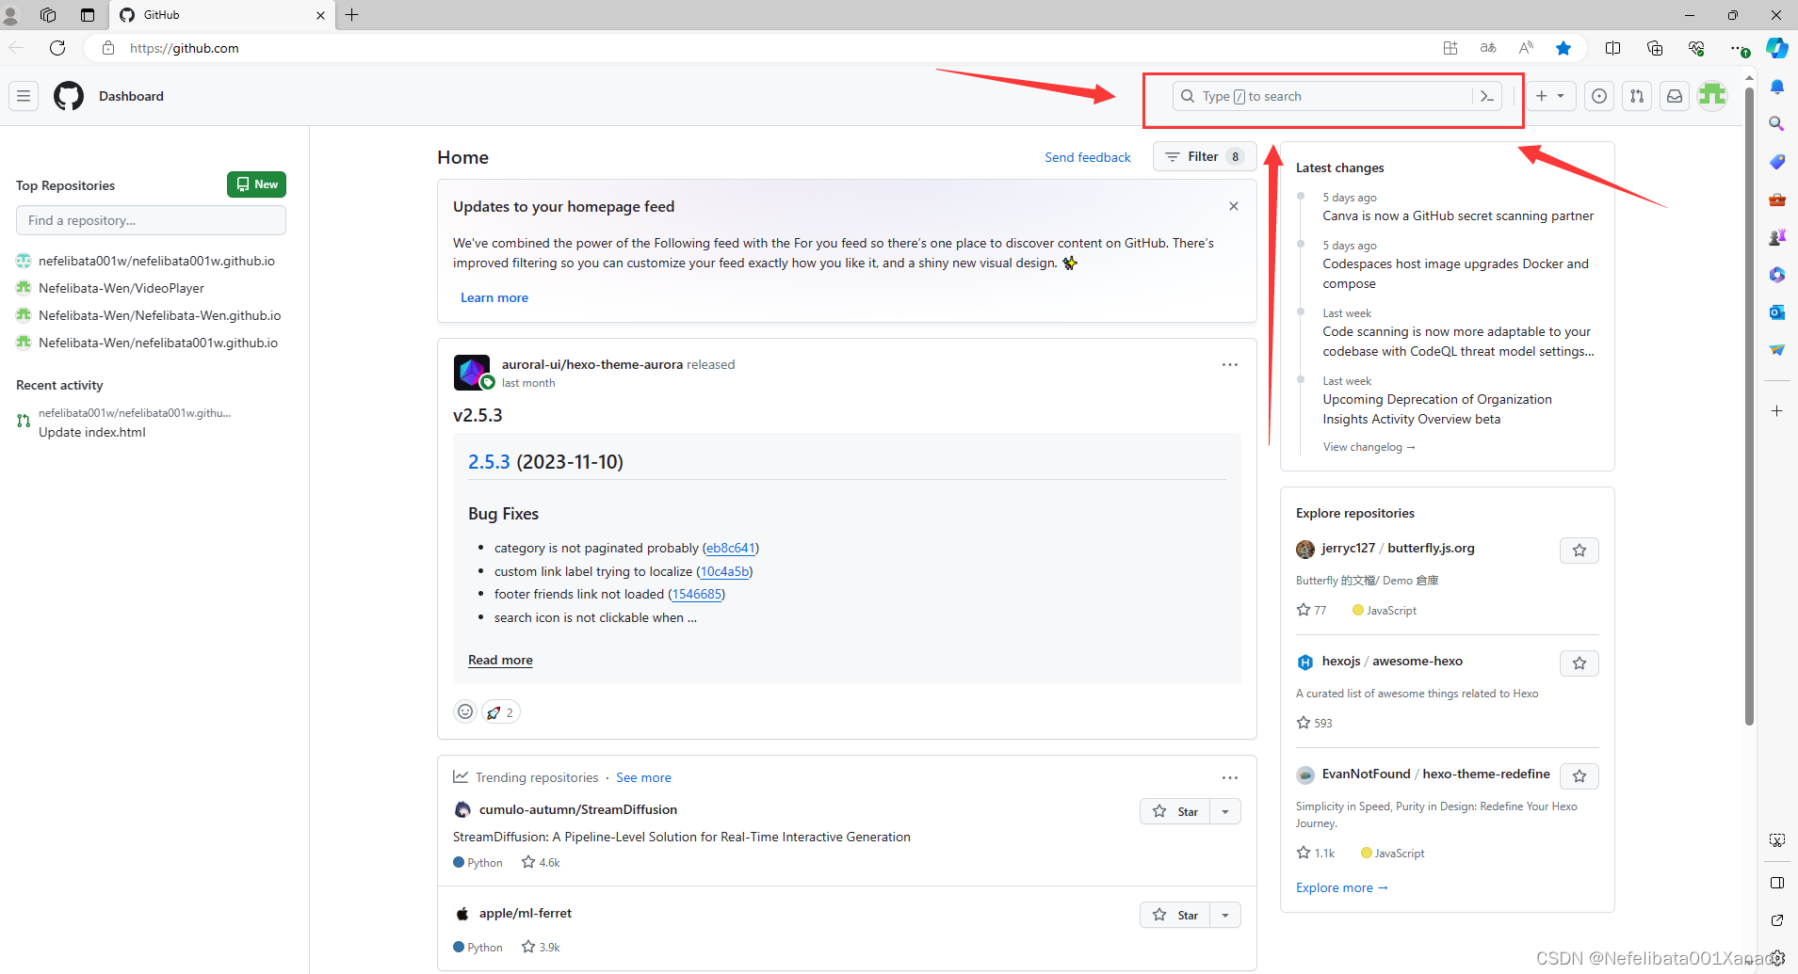Open Edge sidebar search icon
Image resolution: width=1798 pixels, height=974 pixels.
(1776, 123)
